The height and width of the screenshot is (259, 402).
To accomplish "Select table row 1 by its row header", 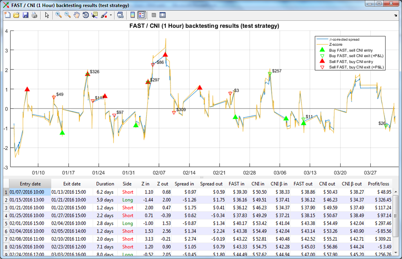I will click(6, 192).
